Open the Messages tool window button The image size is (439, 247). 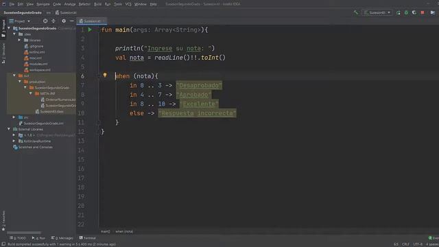click(x=62, y=238)
